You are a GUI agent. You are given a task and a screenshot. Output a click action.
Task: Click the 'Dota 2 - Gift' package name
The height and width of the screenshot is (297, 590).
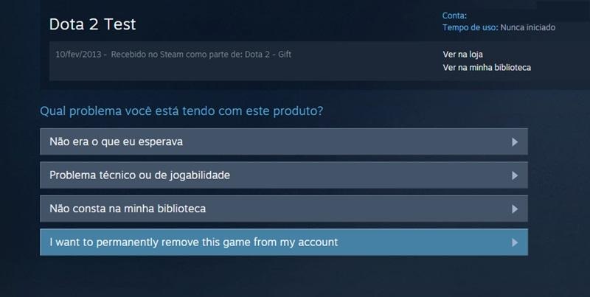pyautogui.click(x=268, y=55)
